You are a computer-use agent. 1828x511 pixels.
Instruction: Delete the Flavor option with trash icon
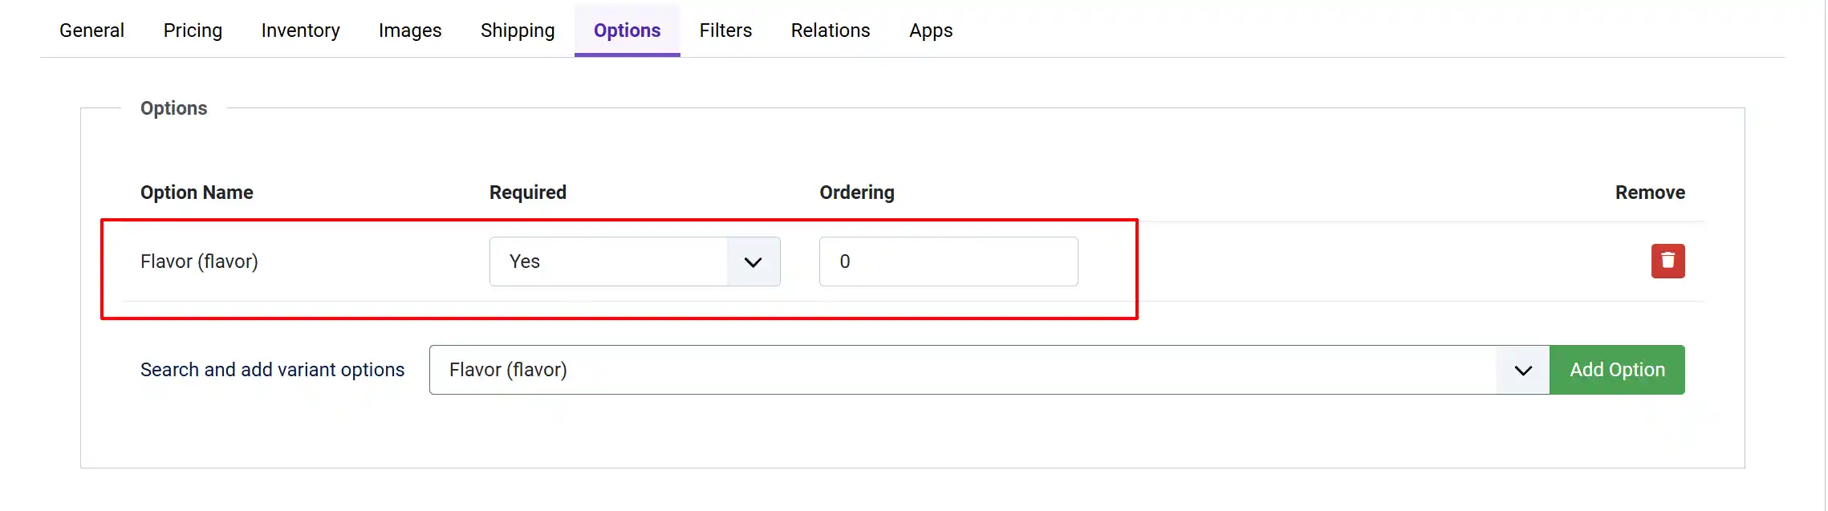1668,261
